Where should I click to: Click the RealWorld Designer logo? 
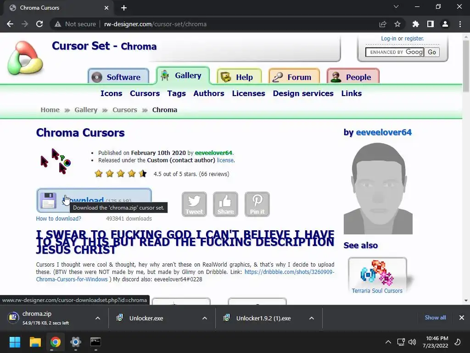click(25, 58)
